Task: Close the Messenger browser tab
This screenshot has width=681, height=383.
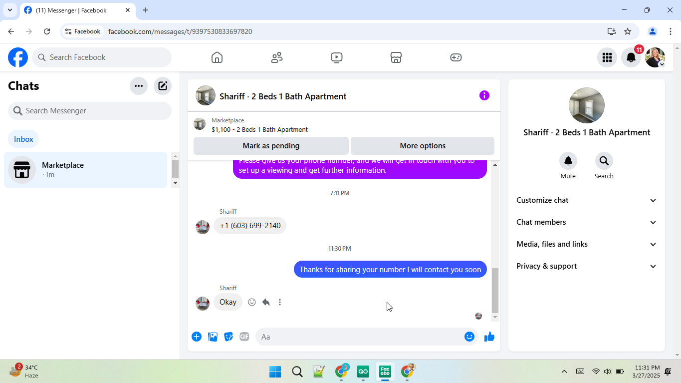Action: click(x=128, y=10)
